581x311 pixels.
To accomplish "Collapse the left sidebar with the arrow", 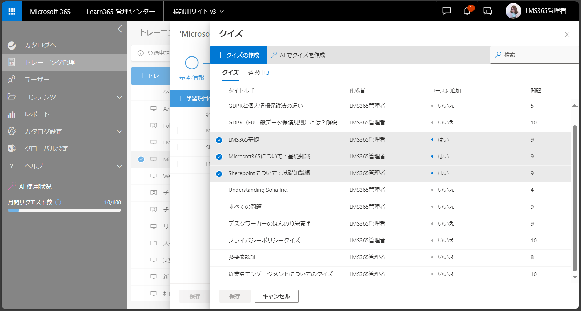I will pyautogui.click(x=120, y=29).
